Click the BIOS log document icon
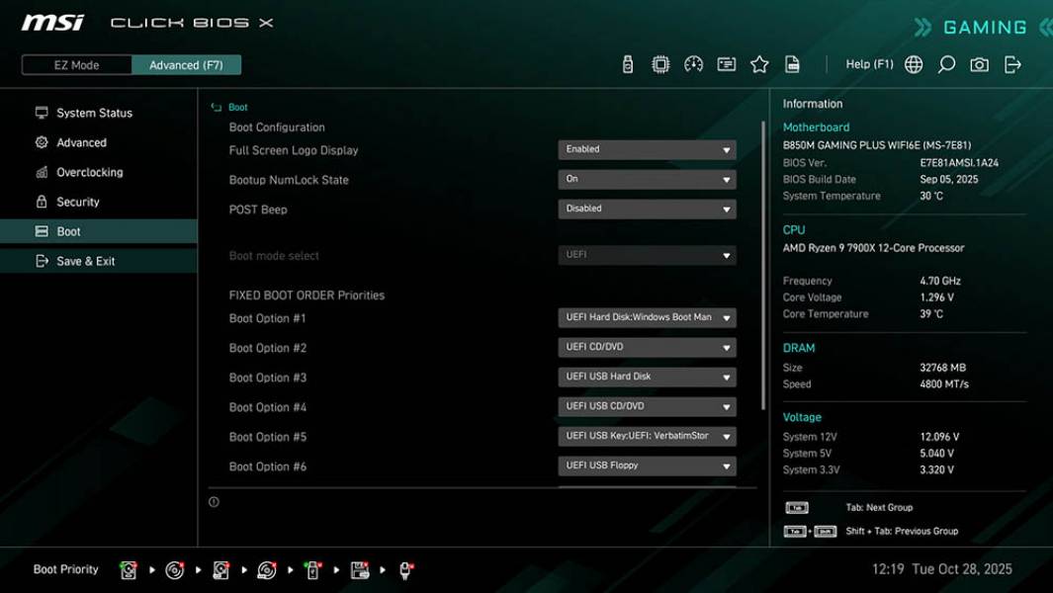 793,63
